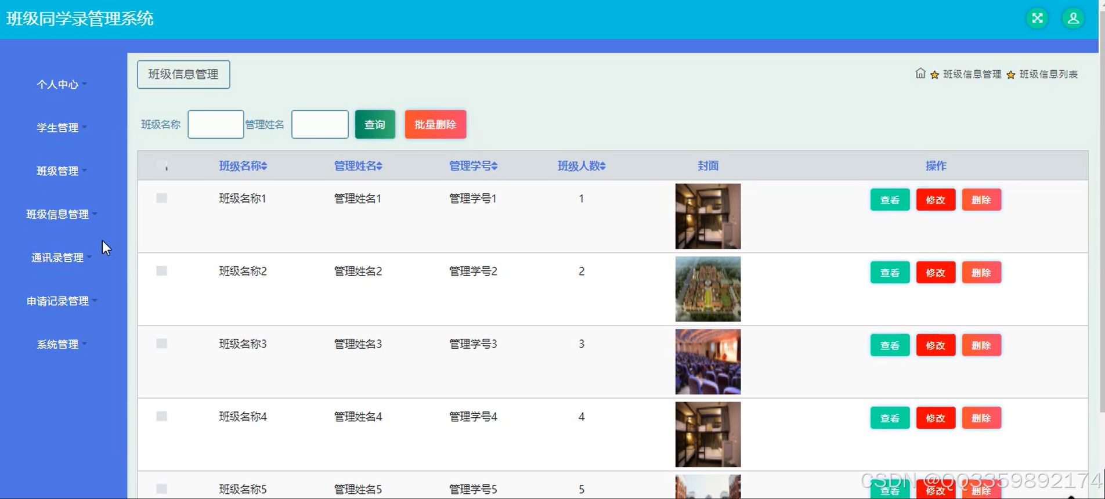Open cover thumbnail of 班级名称3

pyautogui.click(x=708, y=361)
